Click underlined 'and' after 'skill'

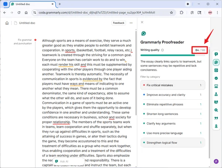point(83,64)
